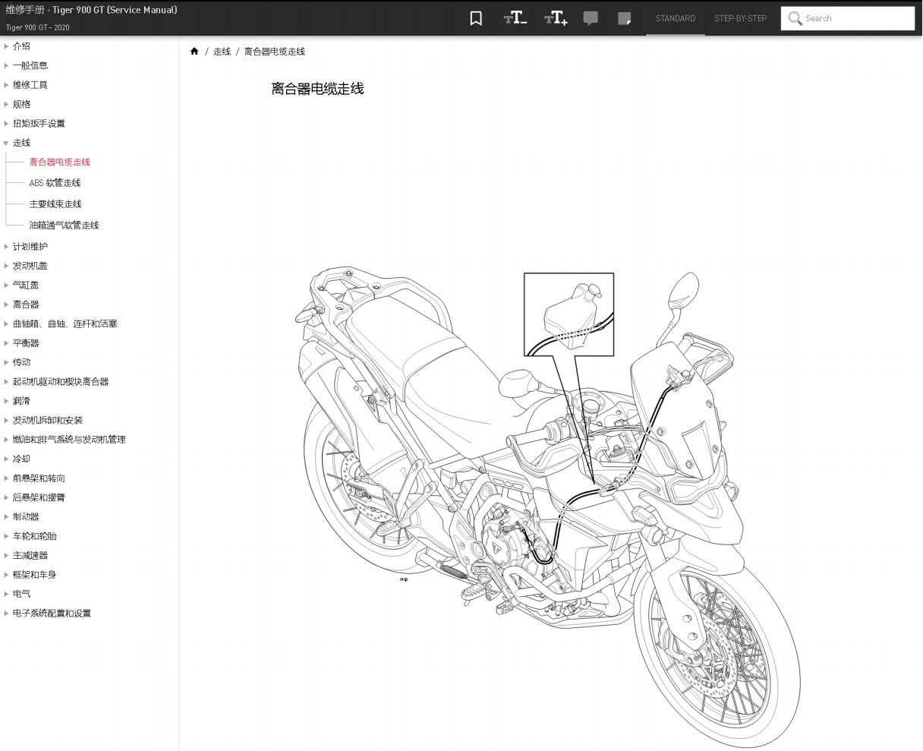Screen dimensions: 923x751
Task: Select the 油箱通气软管走线 entry
Action: point(64,226)
